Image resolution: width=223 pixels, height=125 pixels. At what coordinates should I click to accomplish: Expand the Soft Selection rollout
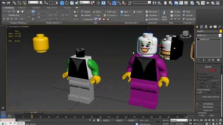tap(208, 104)
